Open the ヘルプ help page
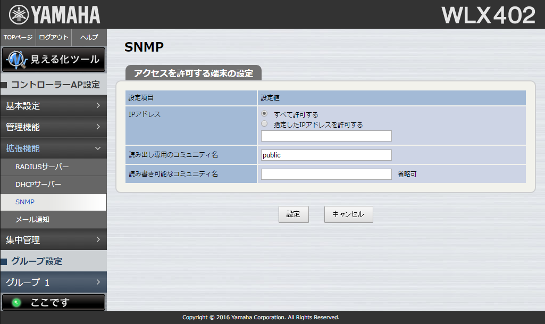Screen dimensions: 545x324 pos(89,37)
